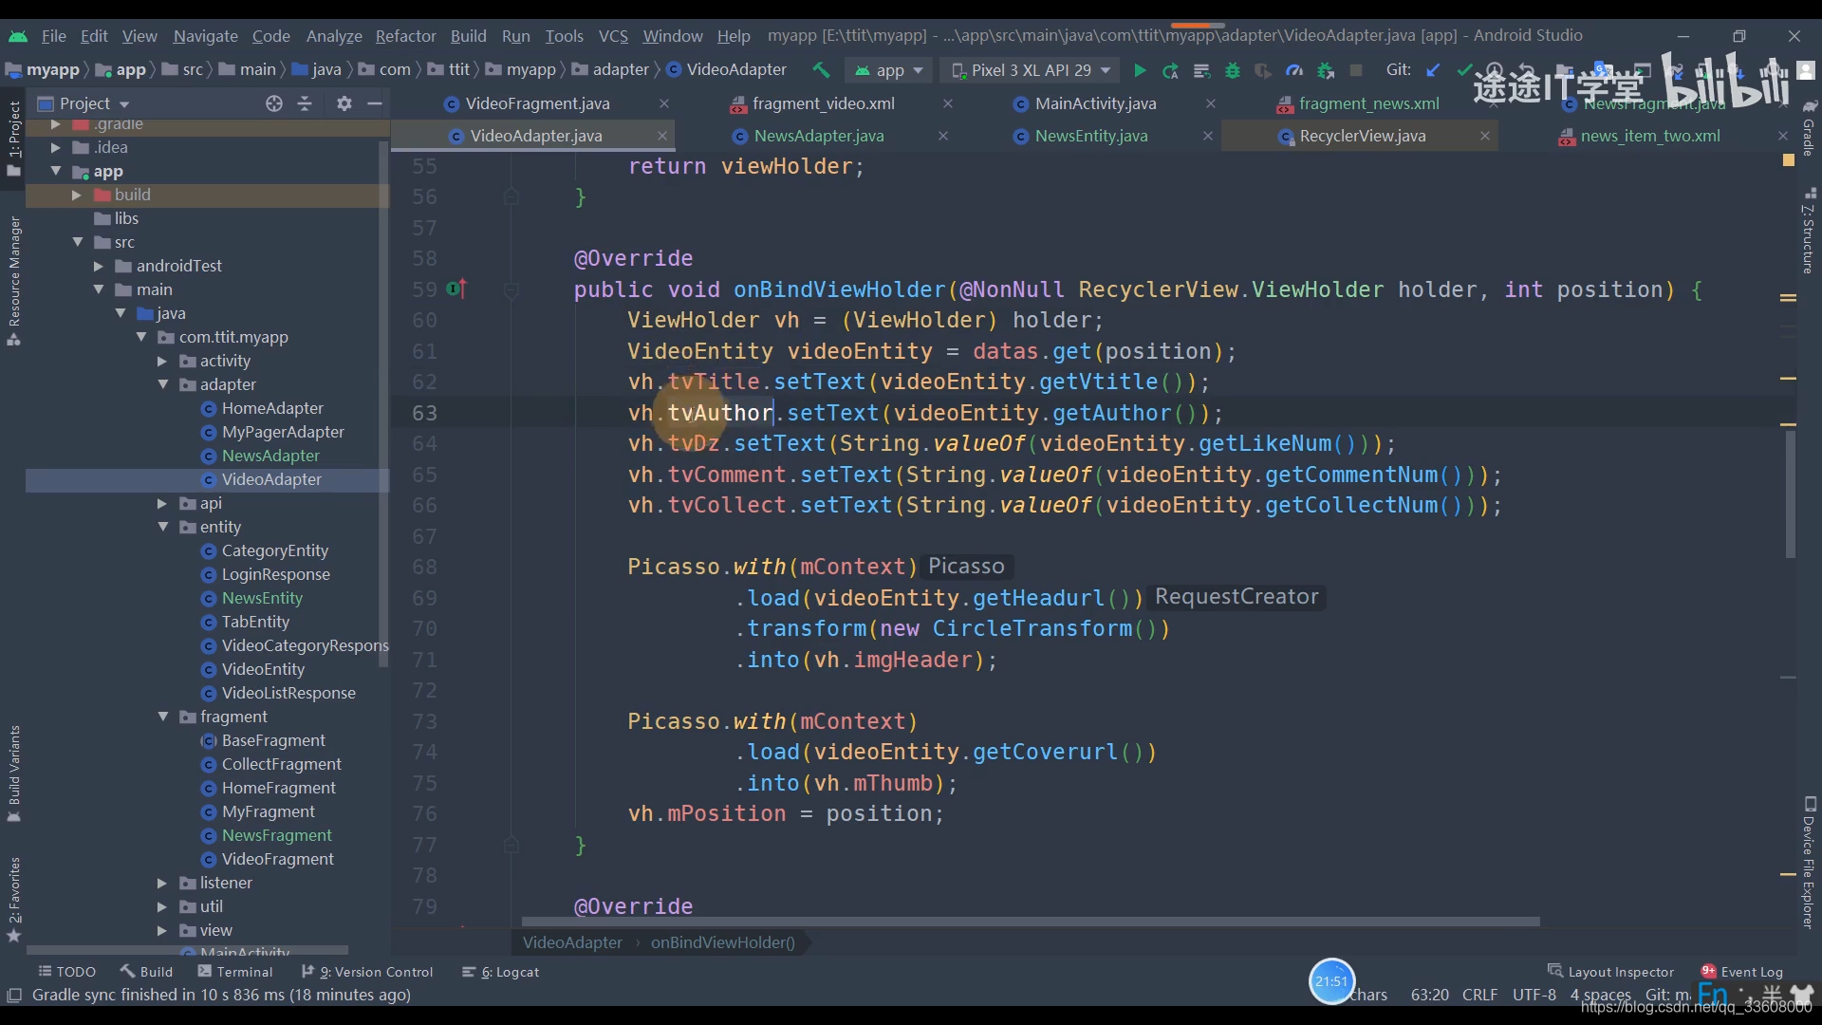Close the MainActivity.java tab
The image size is (1822, 1025).
1210,103
